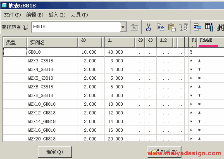Select instance M2X5_GB818
This screenshot has width=224, height=159.
click(x=41, y=78)
